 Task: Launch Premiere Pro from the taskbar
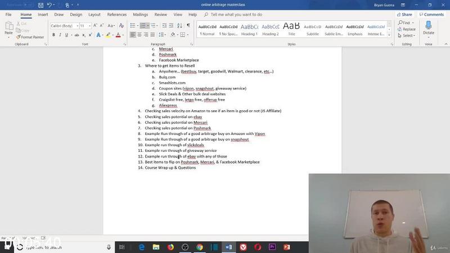pos(272,247)
